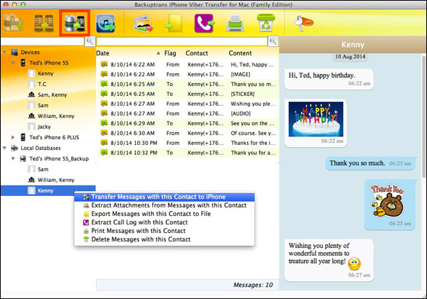Screen dimensions: 427x299
Task: Select the 'Hi, Ted, happy' message row
Action: coord(188,65)
